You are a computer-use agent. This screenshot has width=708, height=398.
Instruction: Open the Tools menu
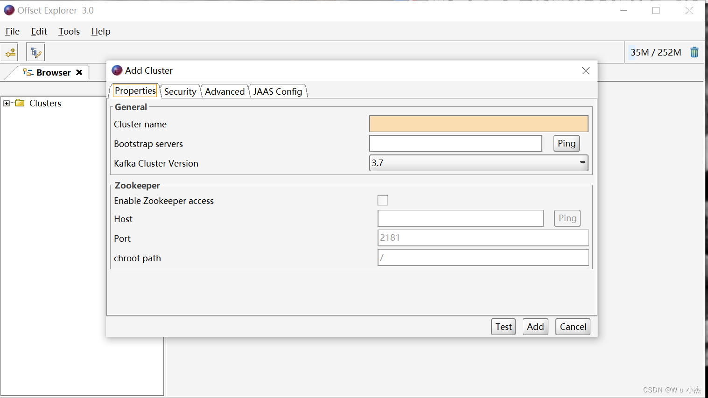tap(69, 31)
